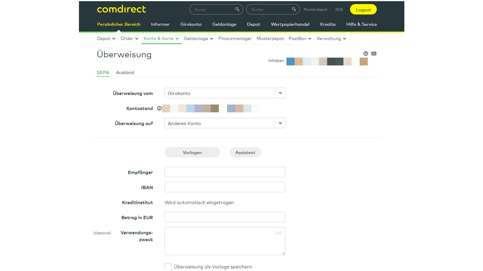The width and height of the screenshot is (483, 271).
Task: Click the comdirect logo
Action: click(x=121, y=9)
